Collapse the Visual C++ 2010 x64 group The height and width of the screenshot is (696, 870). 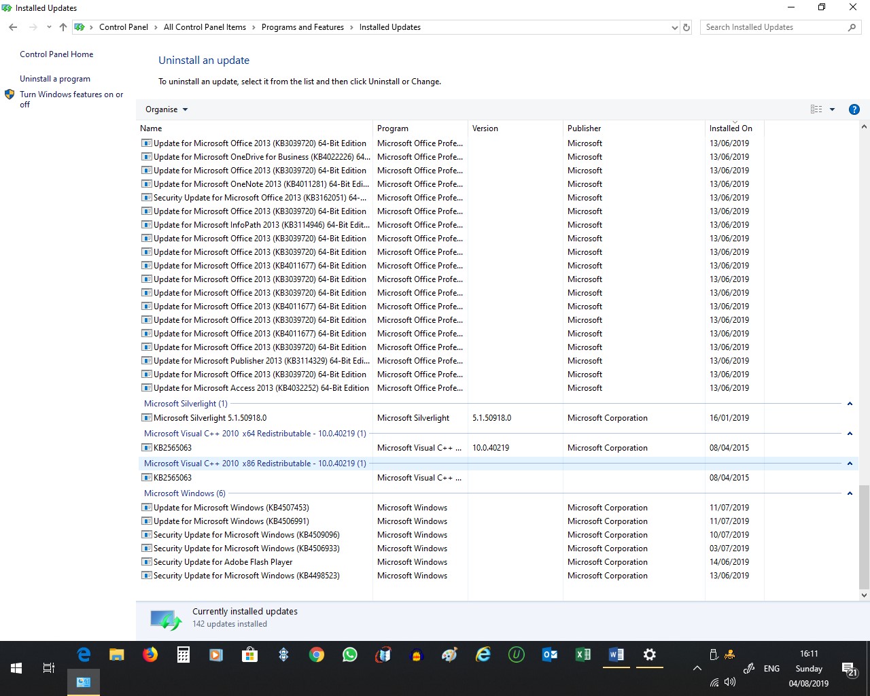(850, 434)
